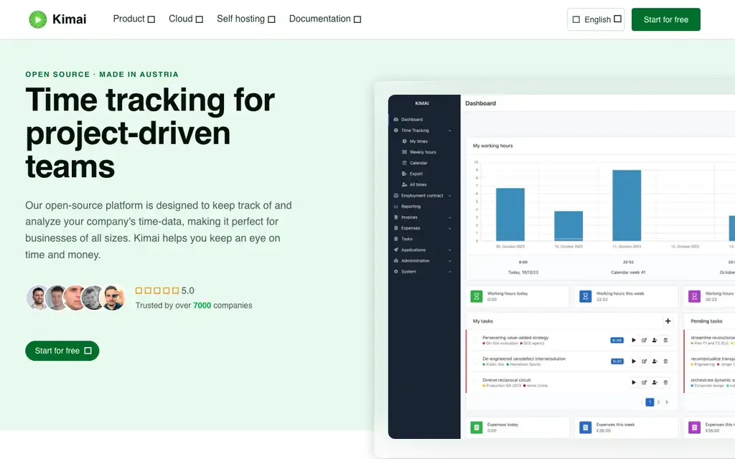Open the Cloud menu
Image resolution: width=735 pixels, height=459 pixels.
186,19
